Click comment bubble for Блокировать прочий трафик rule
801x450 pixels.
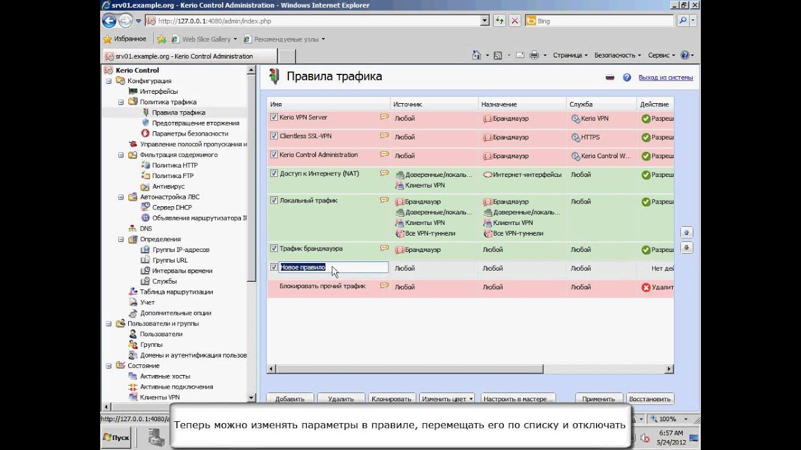[384, 286]
